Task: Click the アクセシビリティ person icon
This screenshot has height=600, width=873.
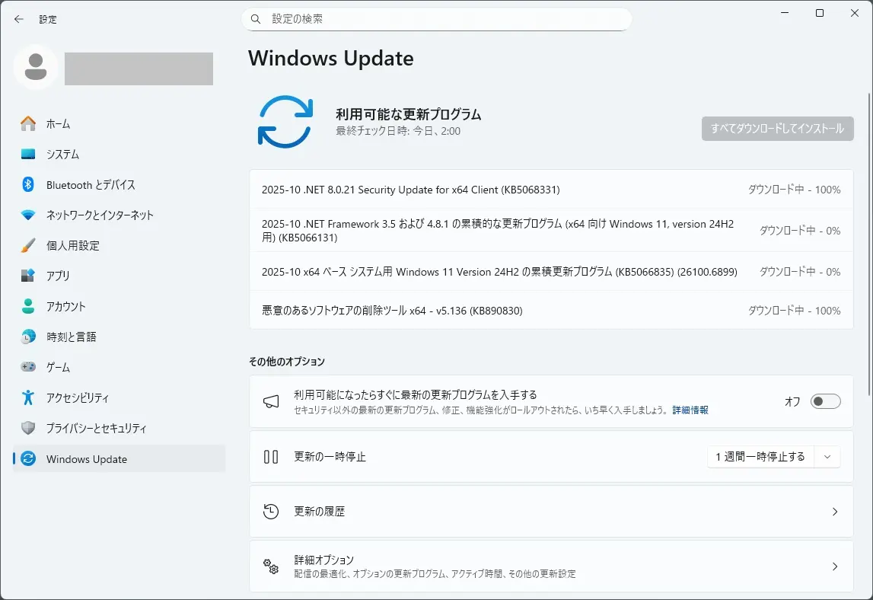Action: [28, 397]
